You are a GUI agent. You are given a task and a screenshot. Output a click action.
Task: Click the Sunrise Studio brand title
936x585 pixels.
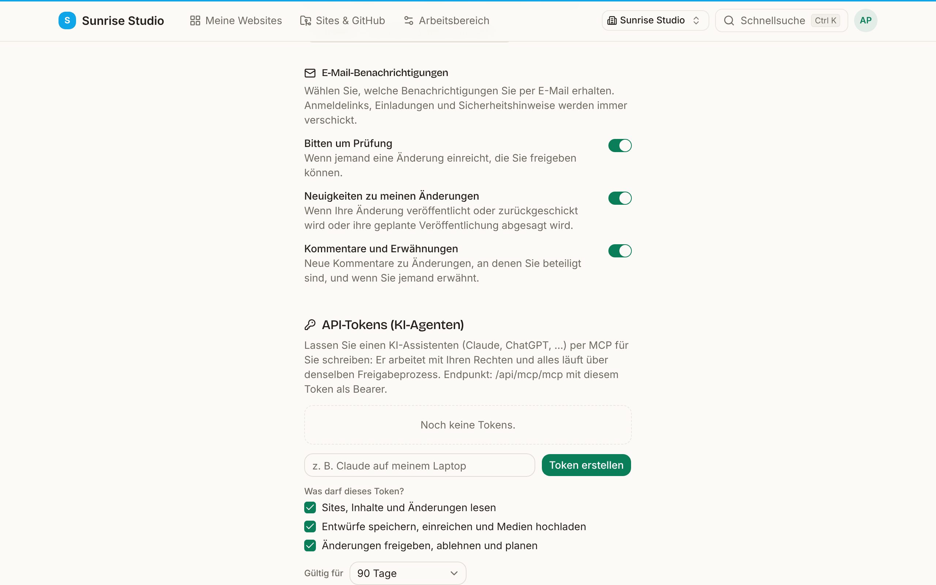pos(123,20)
